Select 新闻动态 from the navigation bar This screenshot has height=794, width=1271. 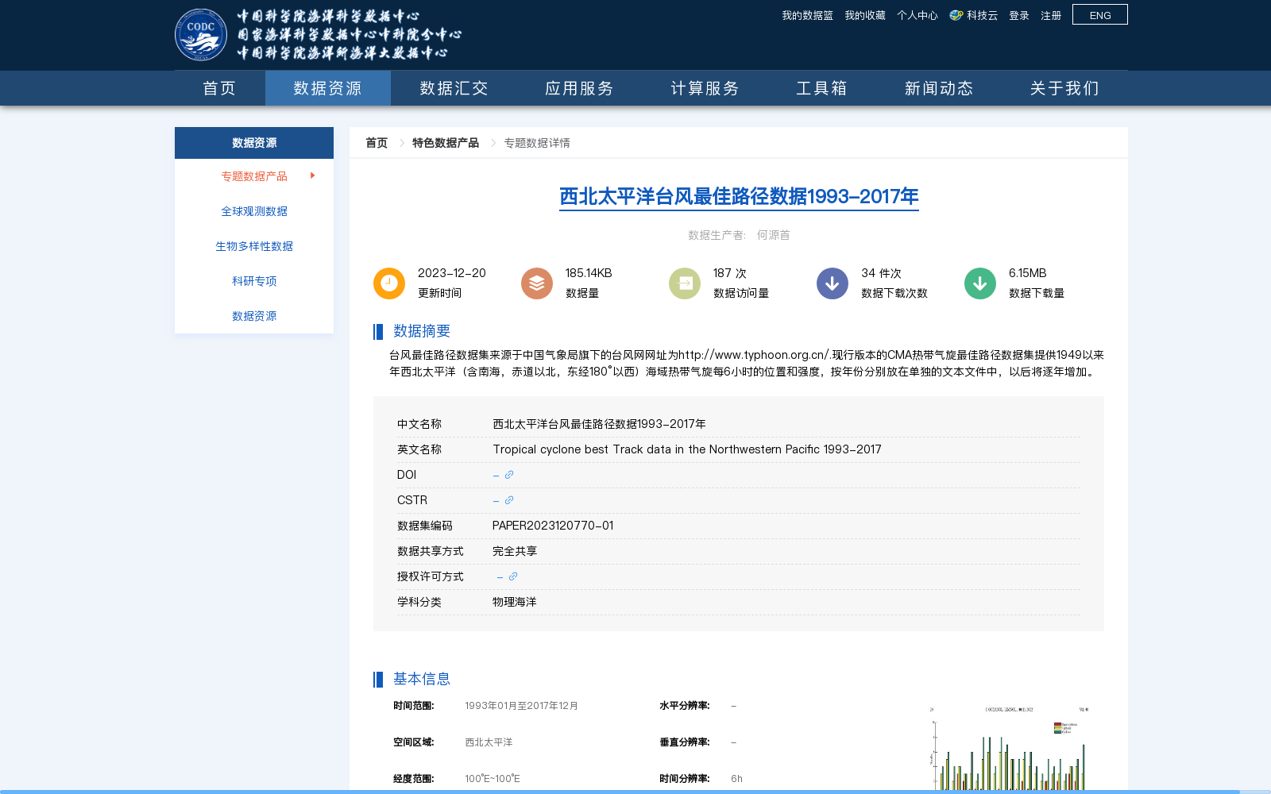[x=938, y=88]
